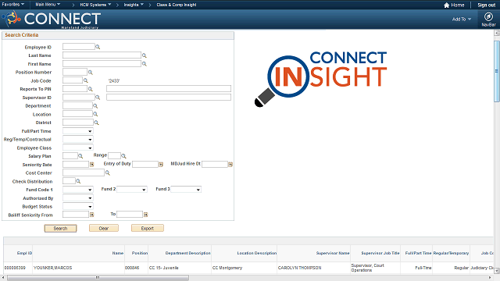Image resolution: width=500 pixels, height=281 pixels.
Task: Select the CC Montgomery location cell
Action: (x=227, y=268)
